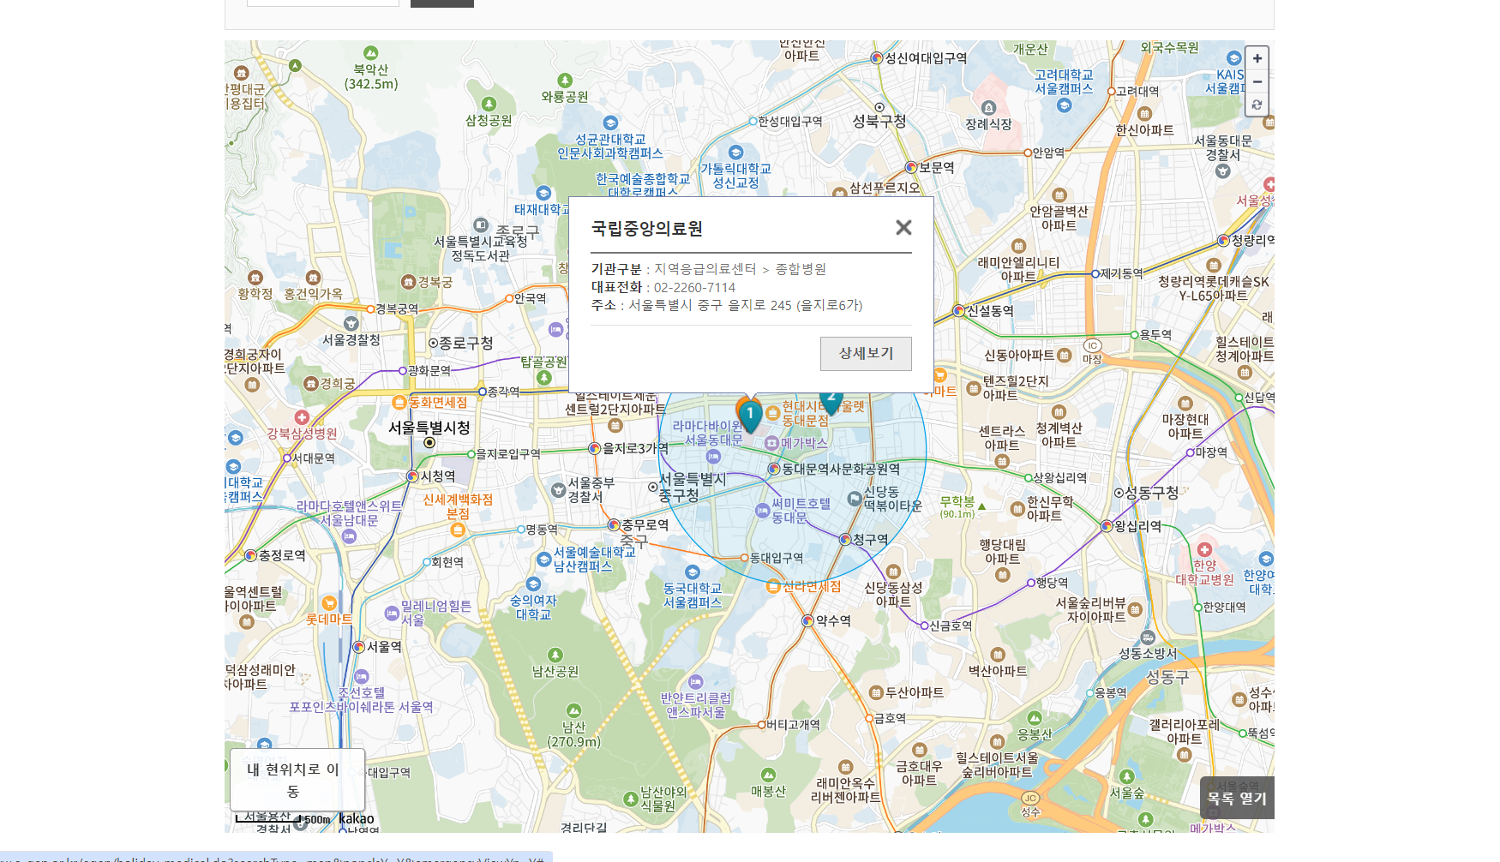Click the 왕십리역 station icon

(1107, 526)
